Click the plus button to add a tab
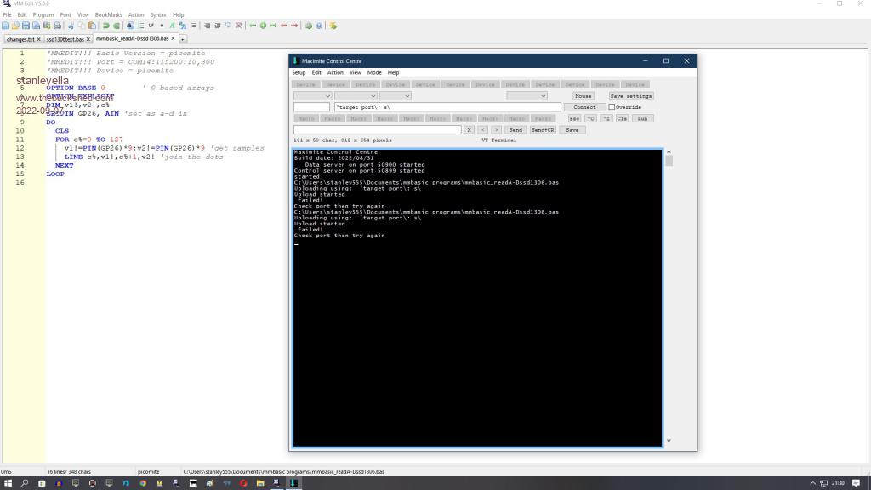The image size is (871, 490). point(182,39)
